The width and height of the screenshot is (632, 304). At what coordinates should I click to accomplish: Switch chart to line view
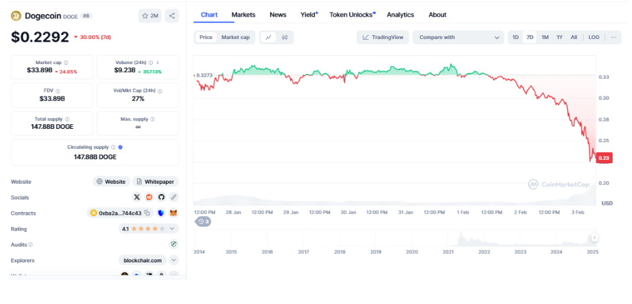pyautogui.click(x=268, y=37)
